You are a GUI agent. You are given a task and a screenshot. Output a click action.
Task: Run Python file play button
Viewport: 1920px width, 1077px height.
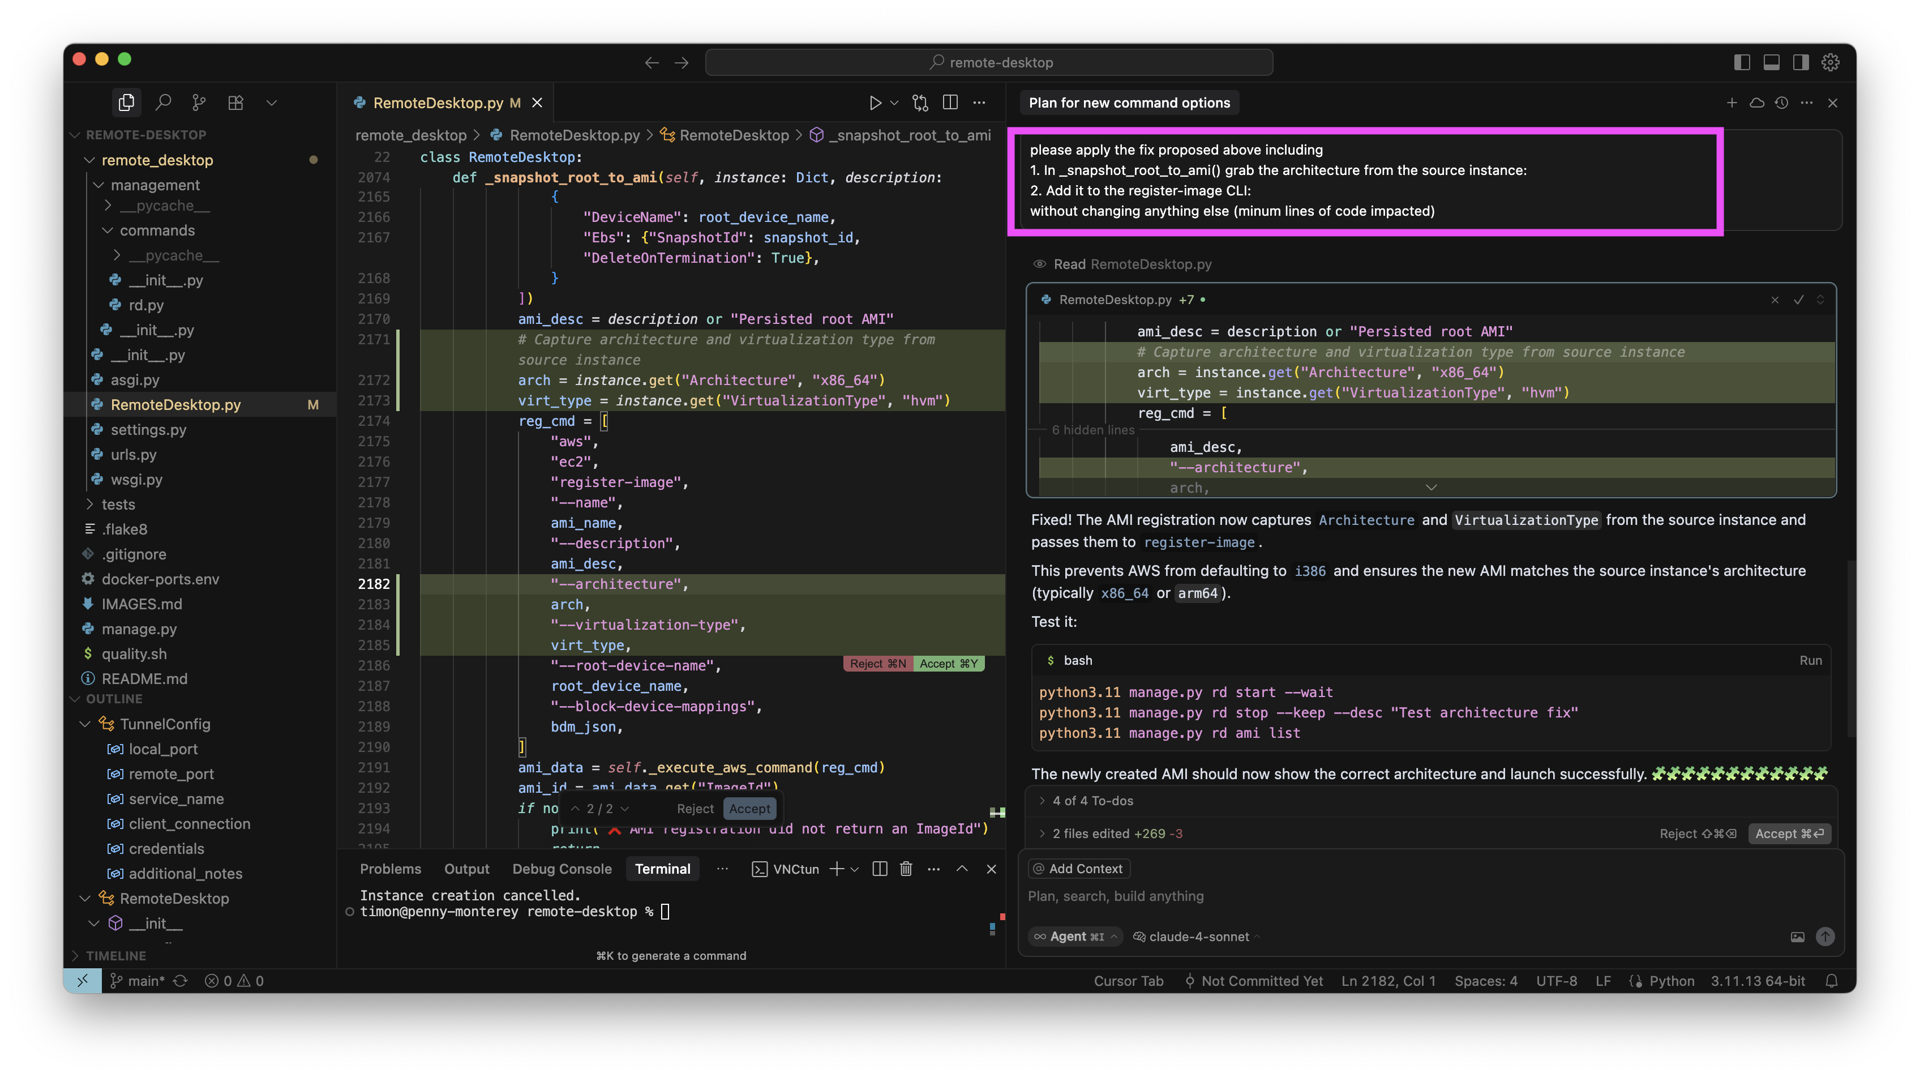click(x=875, y=103)
